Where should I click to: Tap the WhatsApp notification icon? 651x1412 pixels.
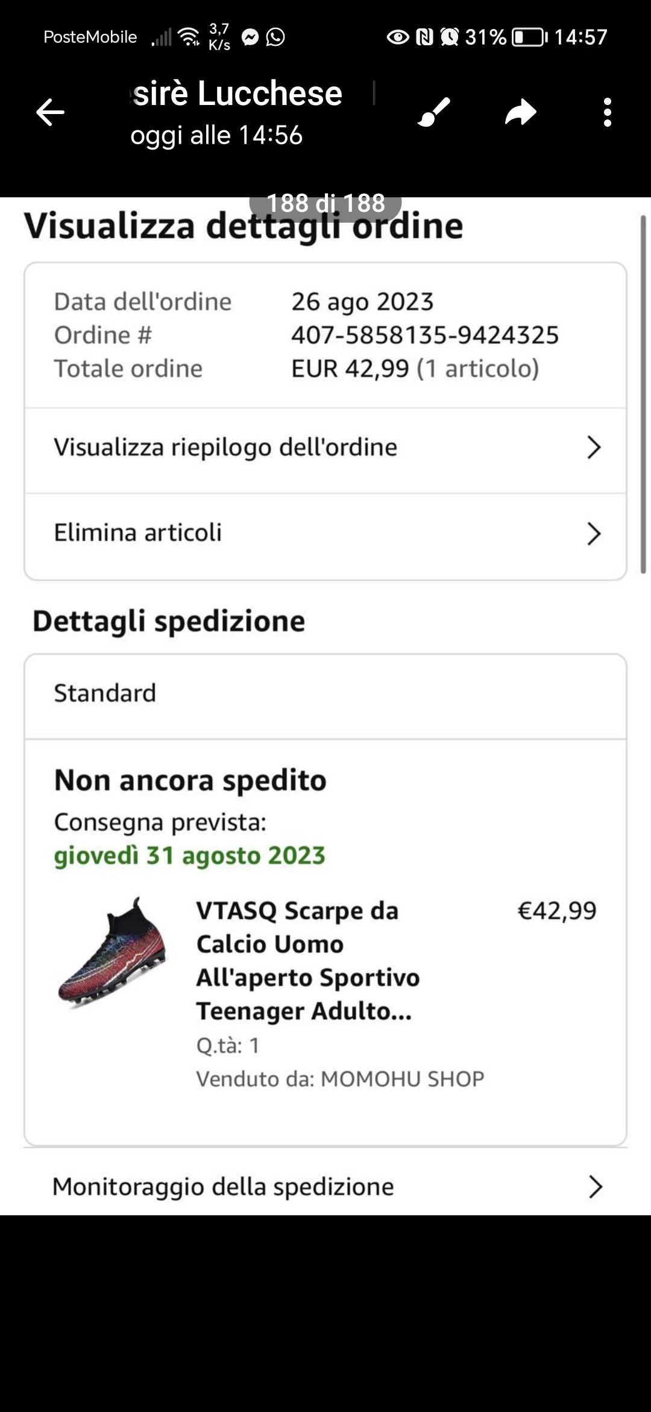pos(275,37)
